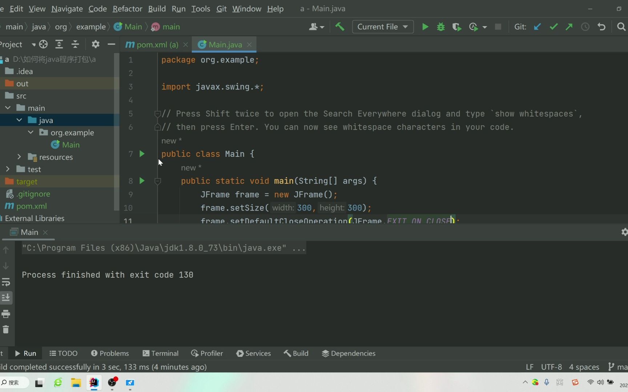Git commit green checkmark icon
This screenshot has height=392, width=628.
(553, 27)
